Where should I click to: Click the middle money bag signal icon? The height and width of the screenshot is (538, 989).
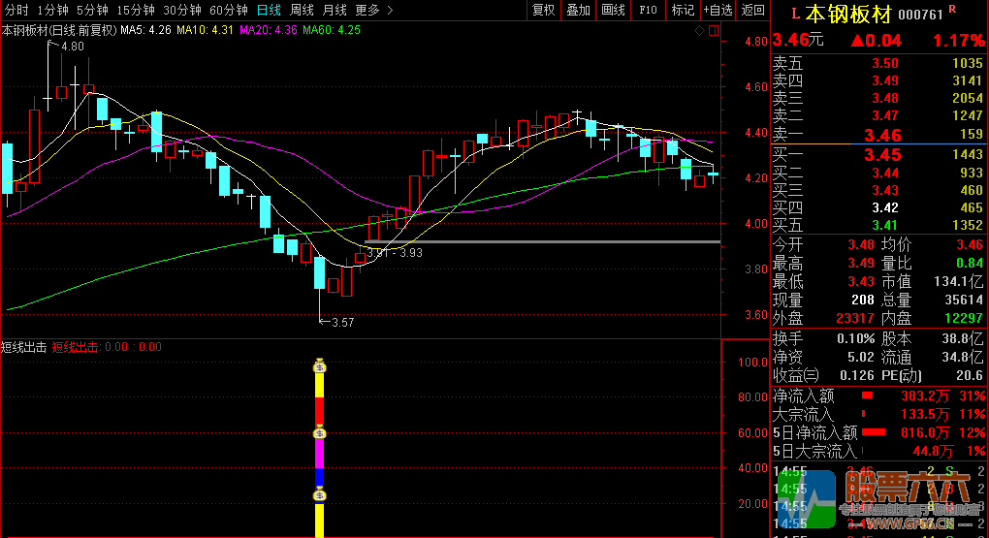(x=320, y=432)
